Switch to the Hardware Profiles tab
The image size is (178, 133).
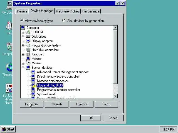[68, 11]
